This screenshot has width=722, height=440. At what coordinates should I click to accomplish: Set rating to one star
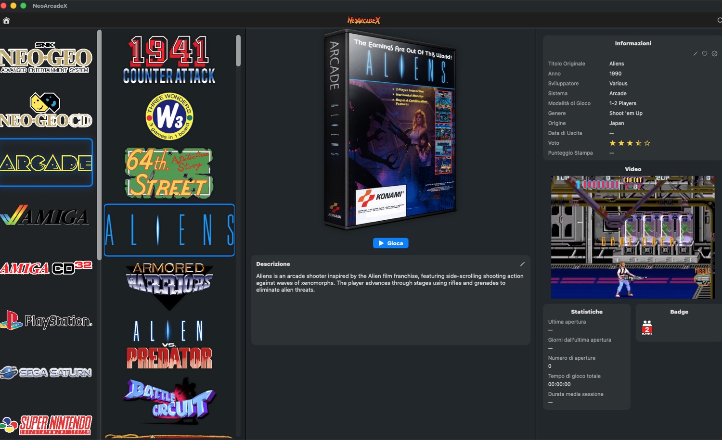pos(613,143)
